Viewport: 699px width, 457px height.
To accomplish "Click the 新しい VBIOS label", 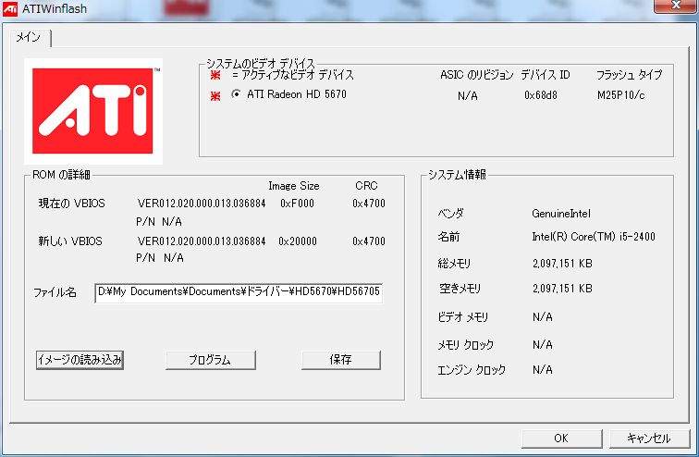I will pyautogui.click(x=70, y=241).
